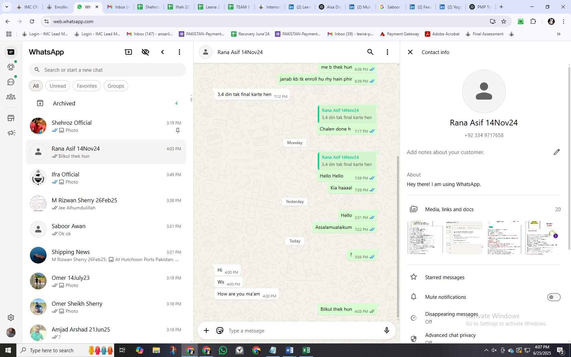The width and height of the screenshot is (571, 357).
Task: Select the Favorites chat filter
Action: [x=87, y=86]
